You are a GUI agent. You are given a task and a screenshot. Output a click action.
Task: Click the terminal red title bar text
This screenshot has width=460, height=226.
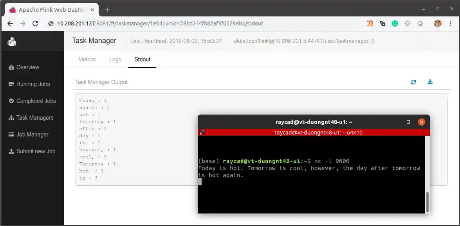click(x=318, y=133)
